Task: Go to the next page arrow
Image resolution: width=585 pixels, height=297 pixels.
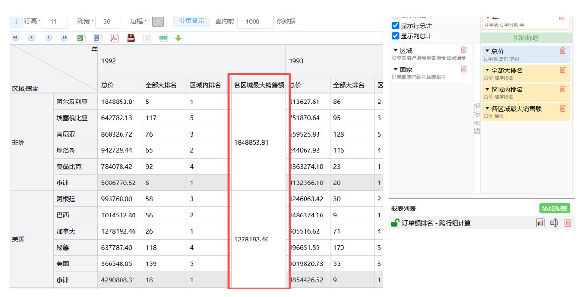Action: coord(48,38)
